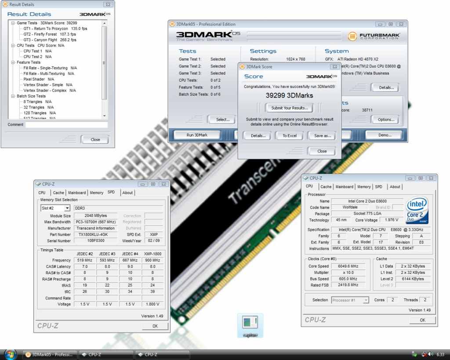Collapse the Game Tests tree node

(13, 23)
